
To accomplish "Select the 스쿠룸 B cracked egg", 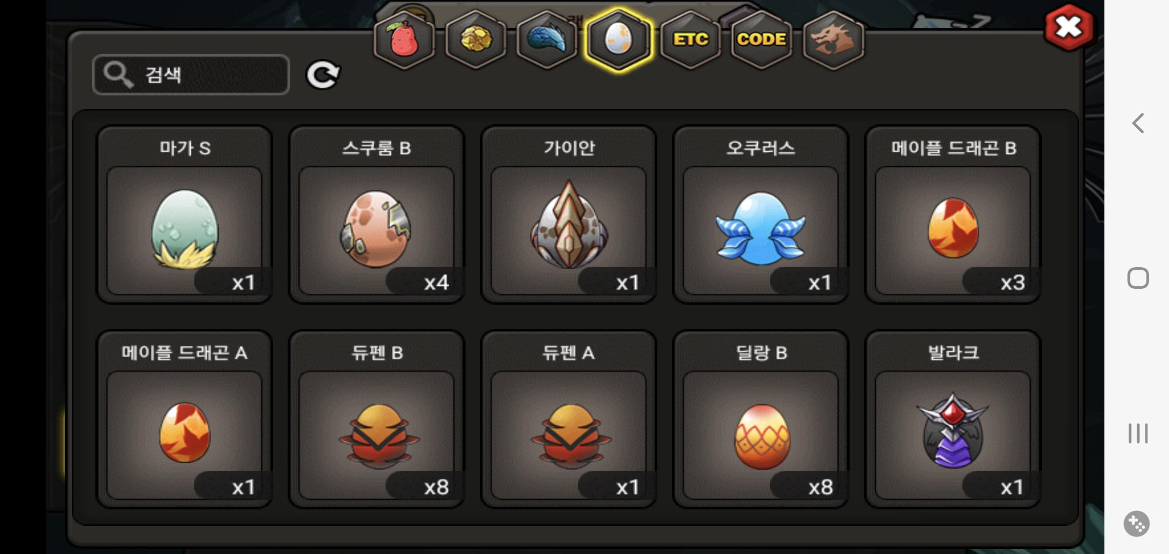I will click(377, 215).
